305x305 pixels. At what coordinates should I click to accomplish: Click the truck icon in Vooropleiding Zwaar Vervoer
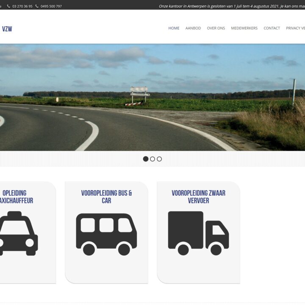pyautogui.click(x=198, y=233)
